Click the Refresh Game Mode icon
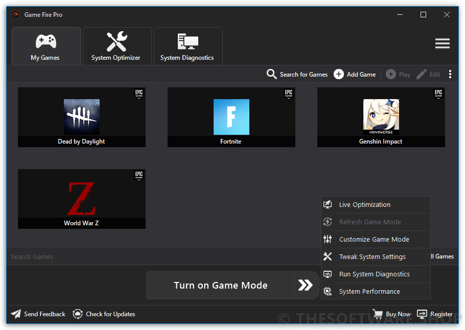This screenshot has width=465, height=330. (x=328, y=222)
